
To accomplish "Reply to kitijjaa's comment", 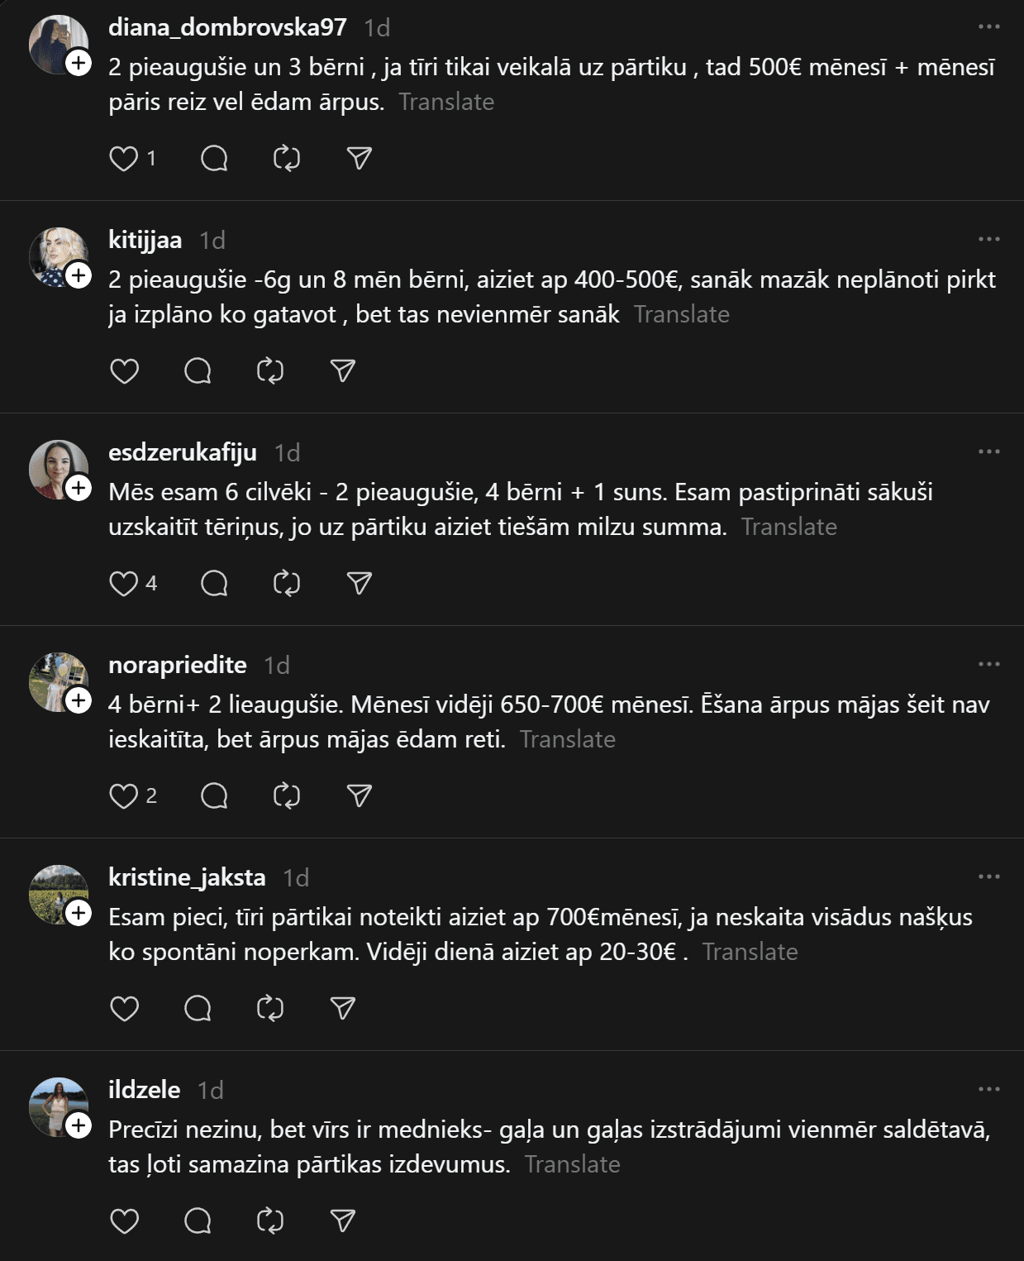I will (x=198, y=370).
